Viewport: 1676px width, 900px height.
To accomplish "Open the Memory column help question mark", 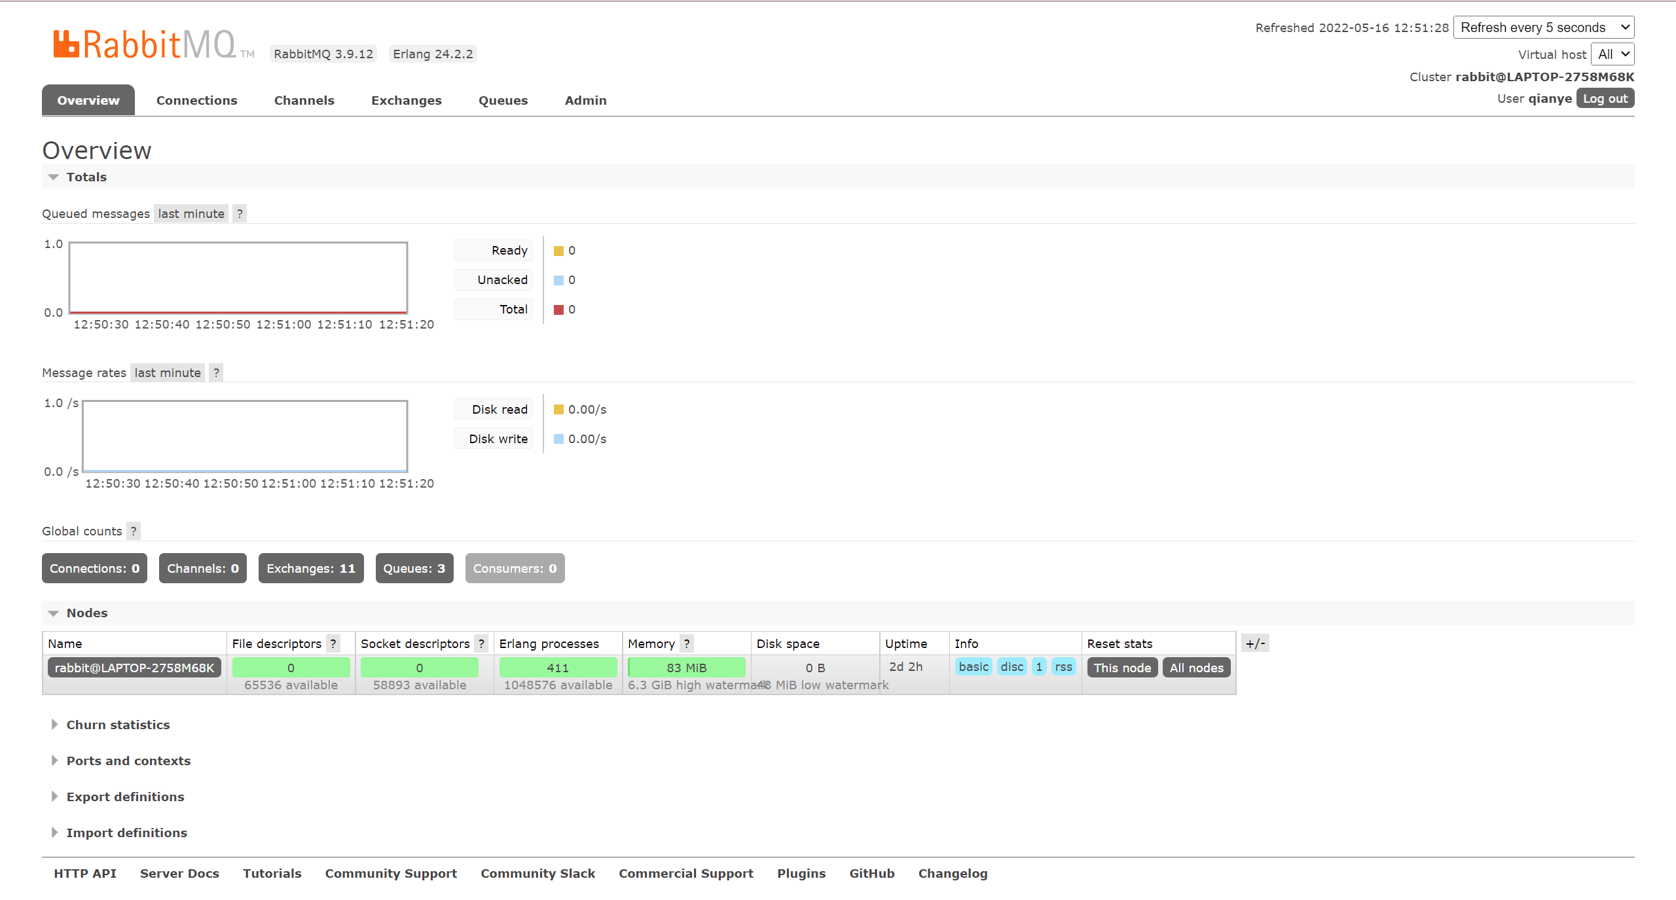I will 687,643.
